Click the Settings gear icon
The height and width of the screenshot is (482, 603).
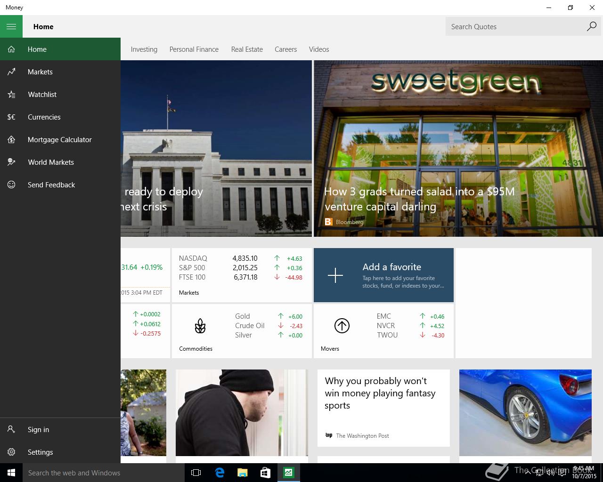11,452
